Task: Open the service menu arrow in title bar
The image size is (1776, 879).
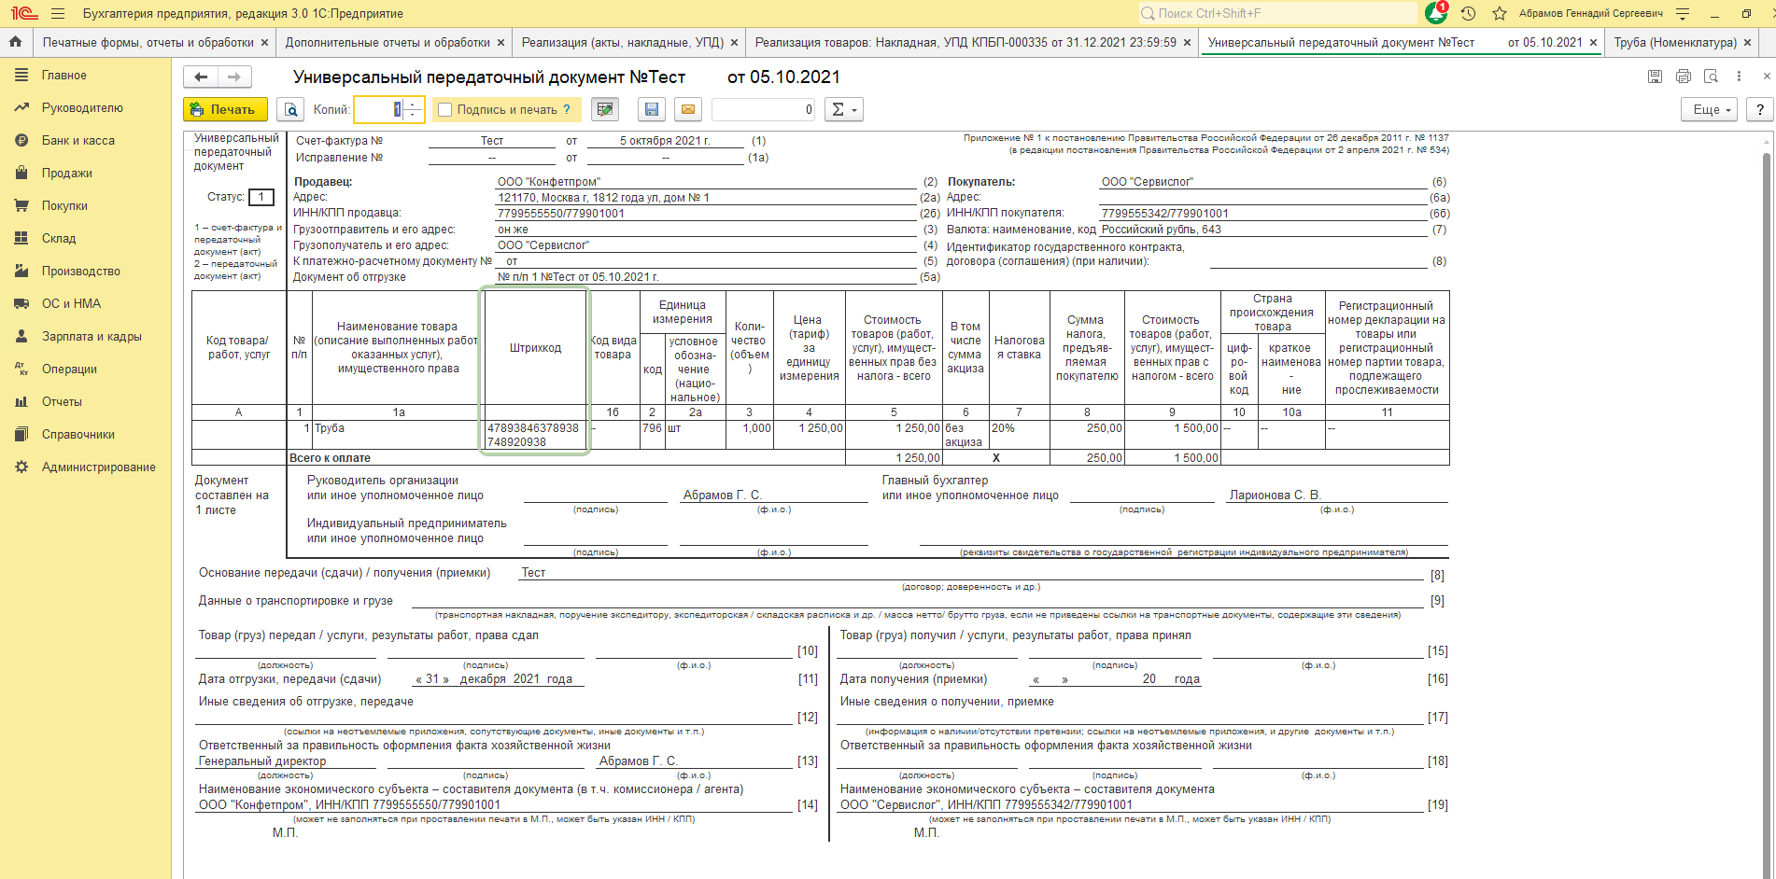Action: [x=1683, y=14]
